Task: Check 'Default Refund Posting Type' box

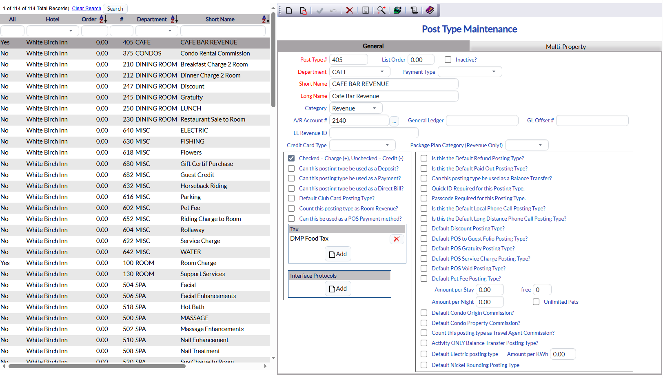Action: point(424,158)
